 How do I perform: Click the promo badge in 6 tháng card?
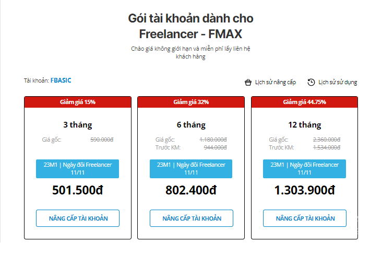click(191, 169)
